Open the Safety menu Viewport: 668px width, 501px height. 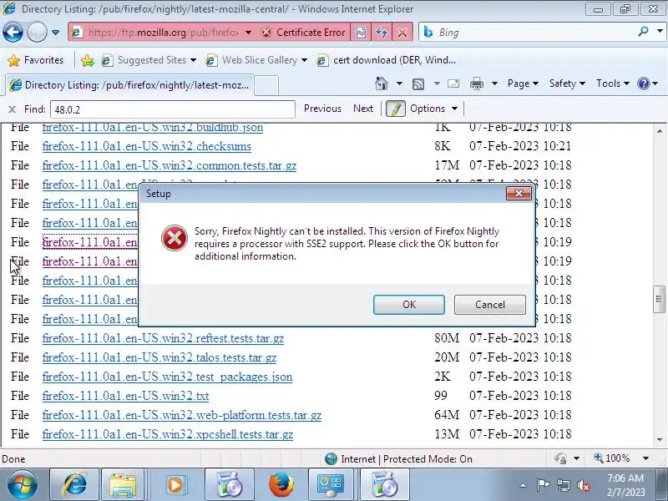pyautogui.click(x=567, y=83)
